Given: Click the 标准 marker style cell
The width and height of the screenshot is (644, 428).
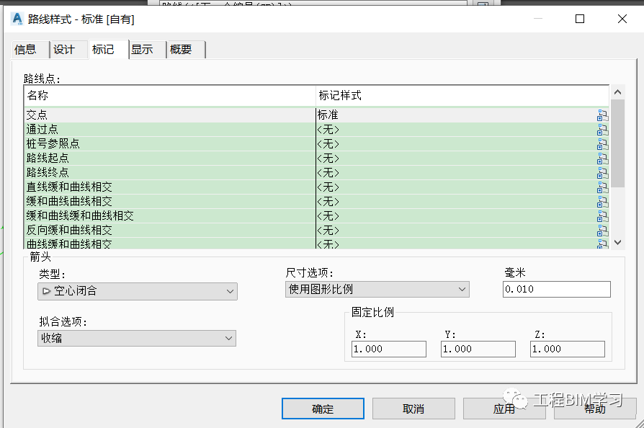Looking at the screenshot, I should [456, 115].
